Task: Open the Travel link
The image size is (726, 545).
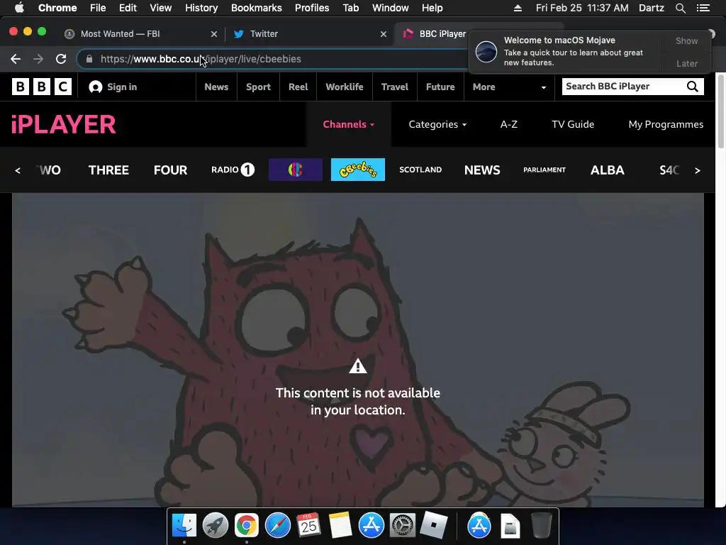Action: (394, 87)
